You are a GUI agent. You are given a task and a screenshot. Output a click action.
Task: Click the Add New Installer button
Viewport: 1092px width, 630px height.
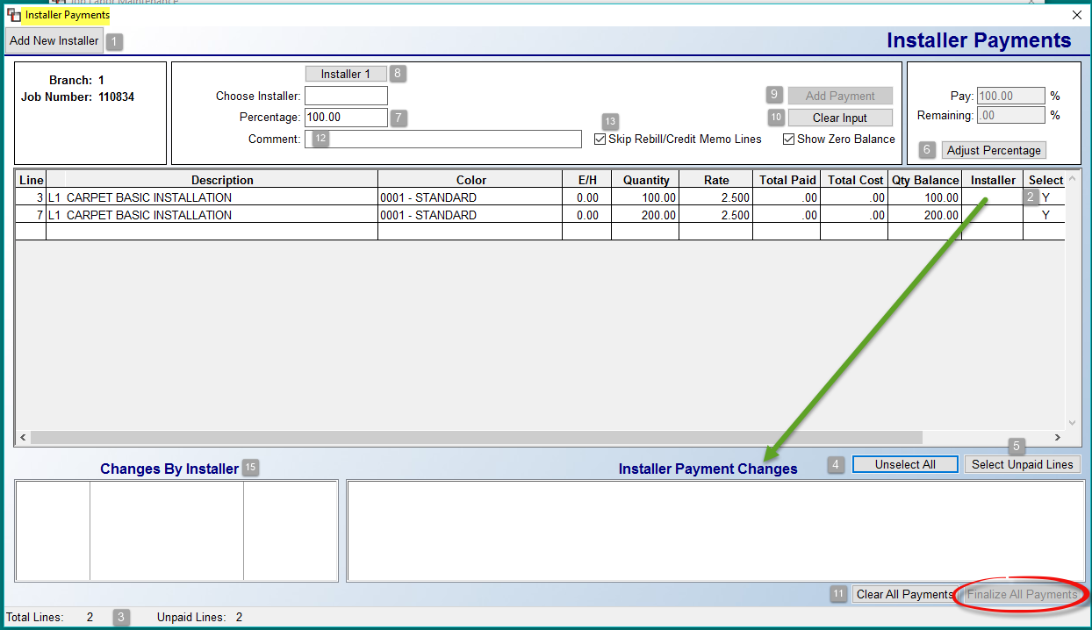click(x=54, y=40)
